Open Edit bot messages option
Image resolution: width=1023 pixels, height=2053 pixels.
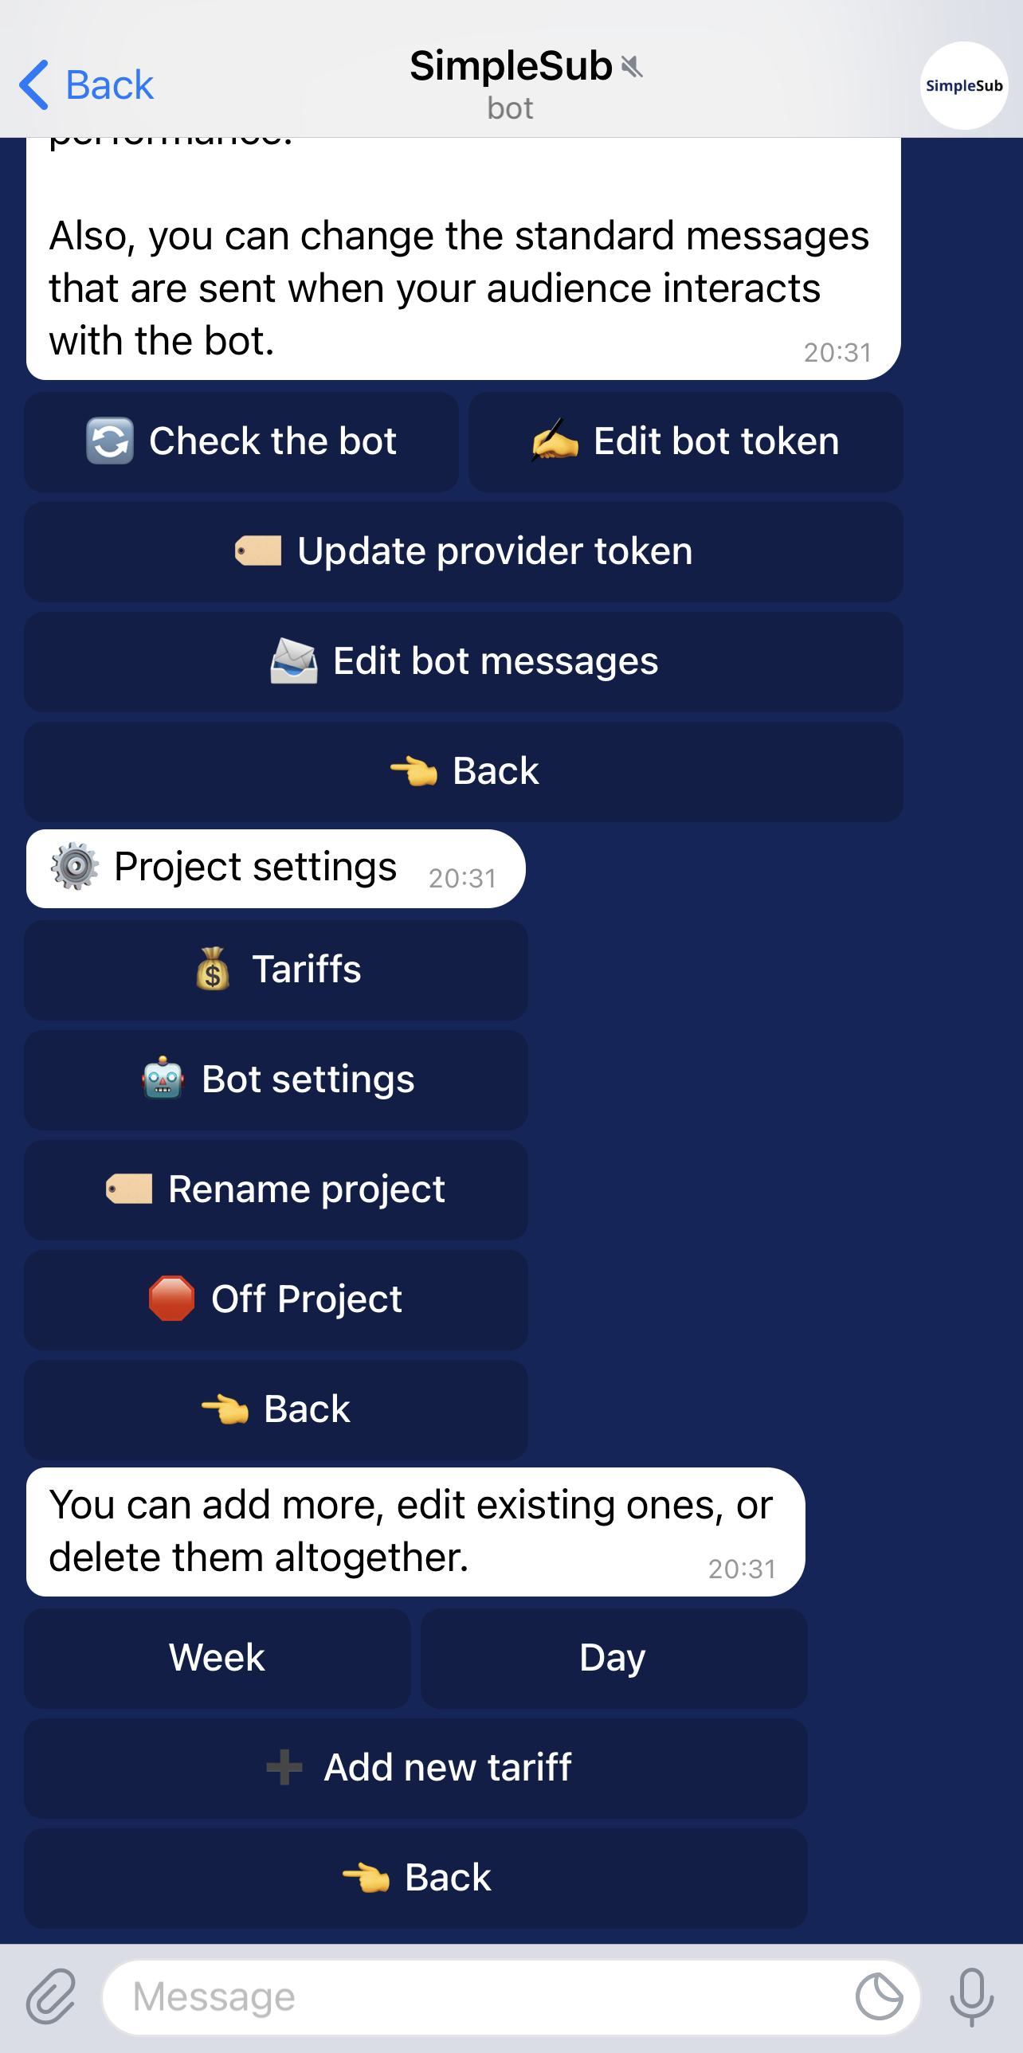464,661
